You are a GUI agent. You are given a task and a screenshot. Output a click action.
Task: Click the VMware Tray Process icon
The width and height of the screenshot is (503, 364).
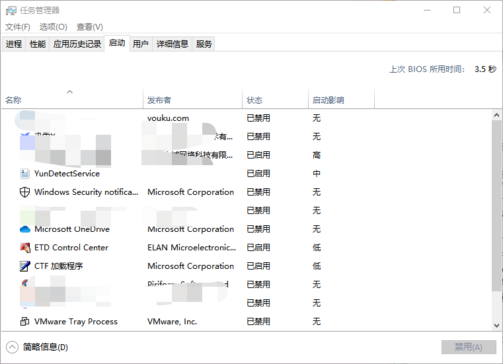pyautogui.click(x=25, y=322)
